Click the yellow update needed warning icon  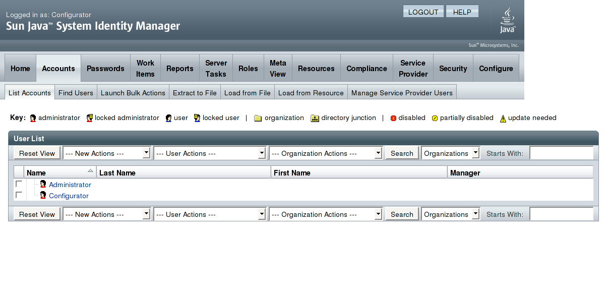(x=503, y=119)
